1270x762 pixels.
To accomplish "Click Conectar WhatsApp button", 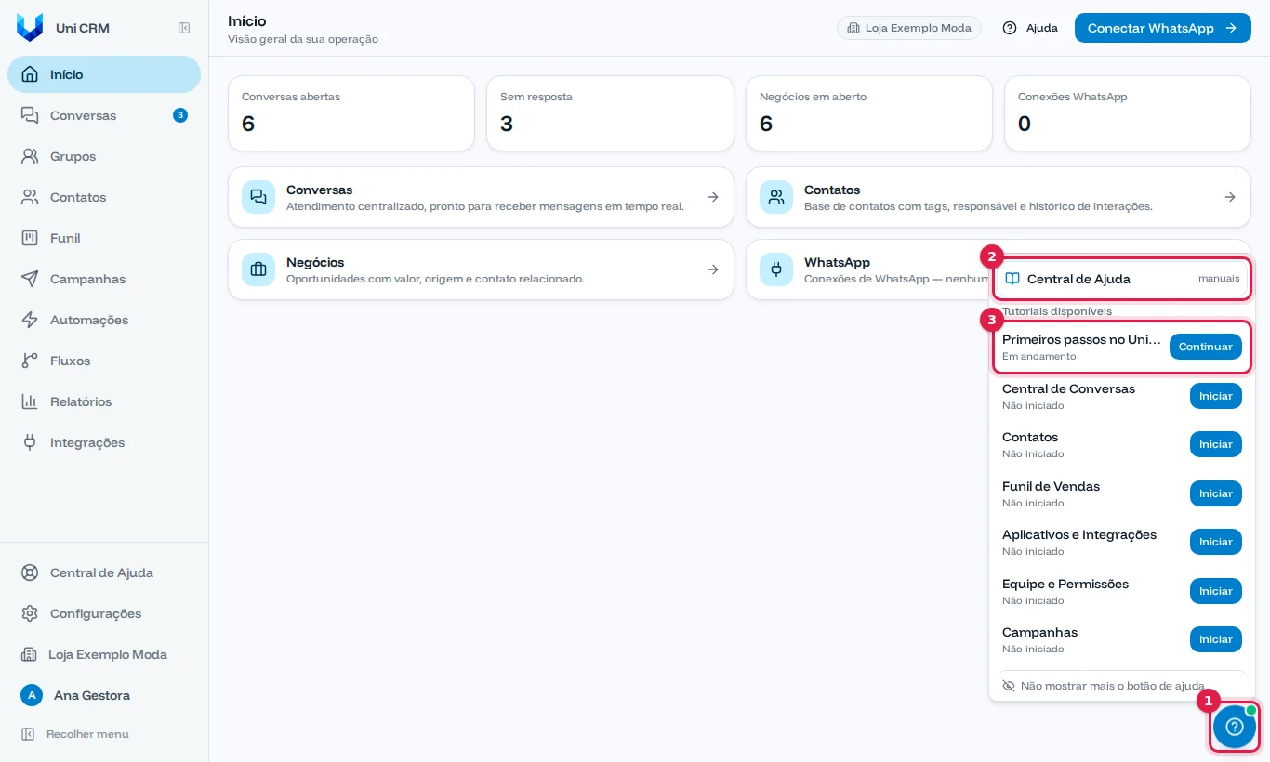I will 1162,28.
